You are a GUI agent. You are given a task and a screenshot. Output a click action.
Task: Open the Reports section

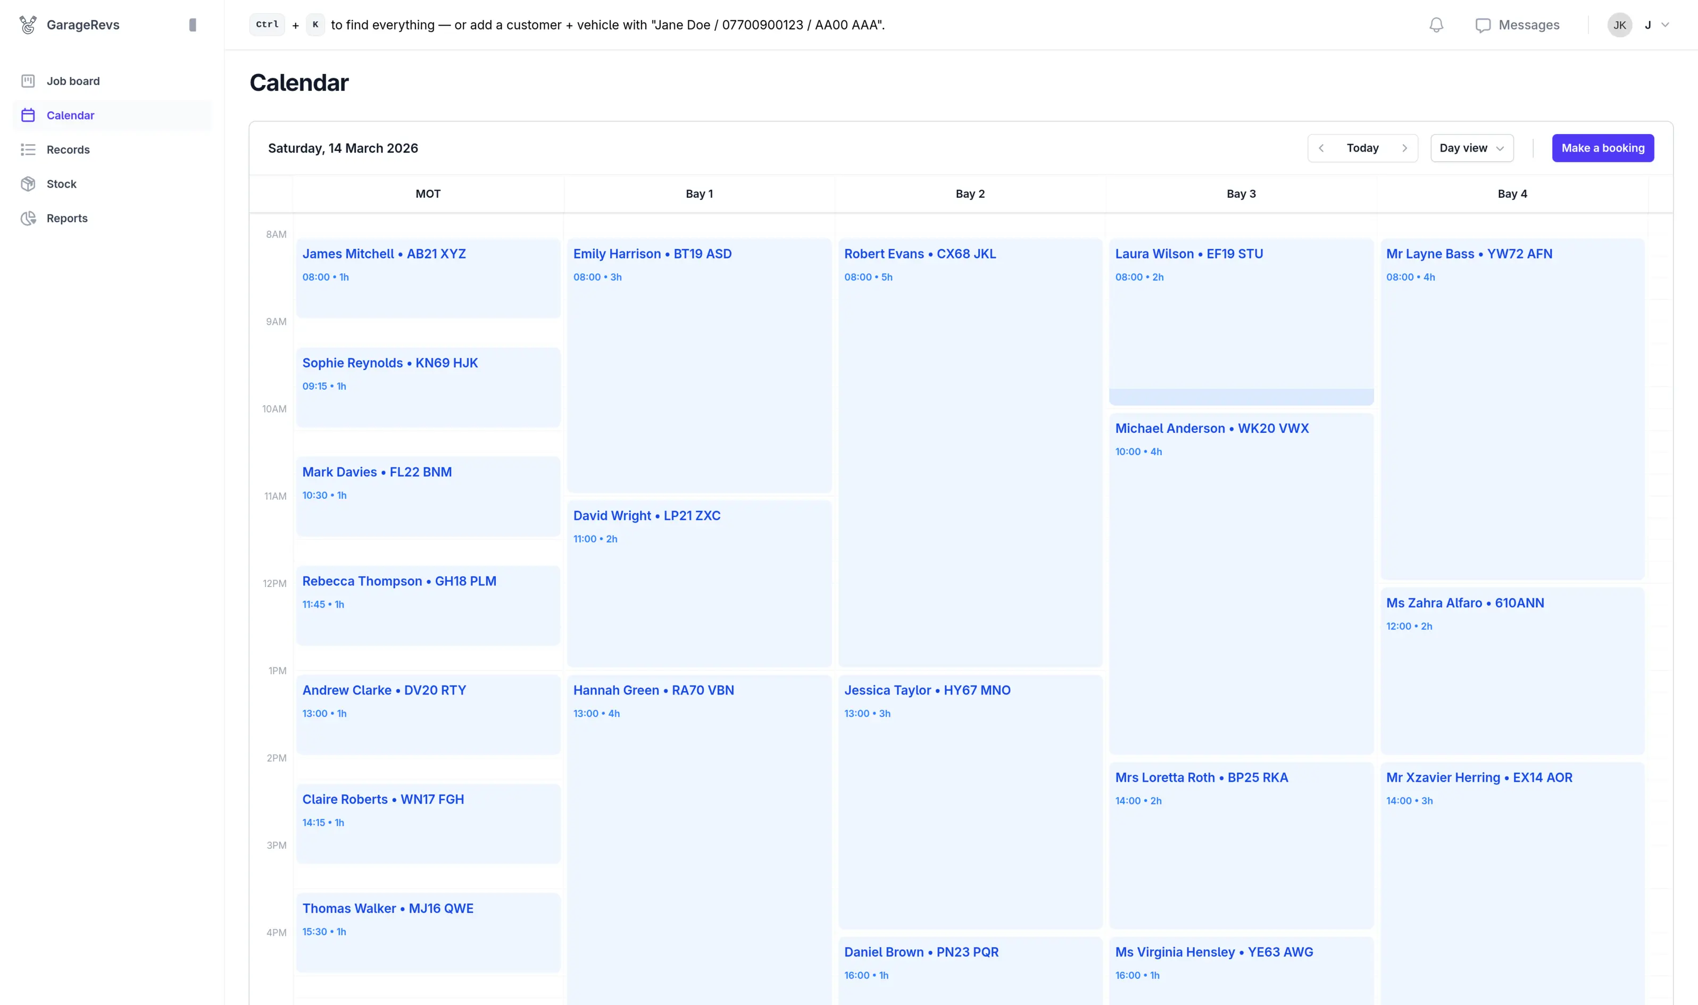pos(67,218)
